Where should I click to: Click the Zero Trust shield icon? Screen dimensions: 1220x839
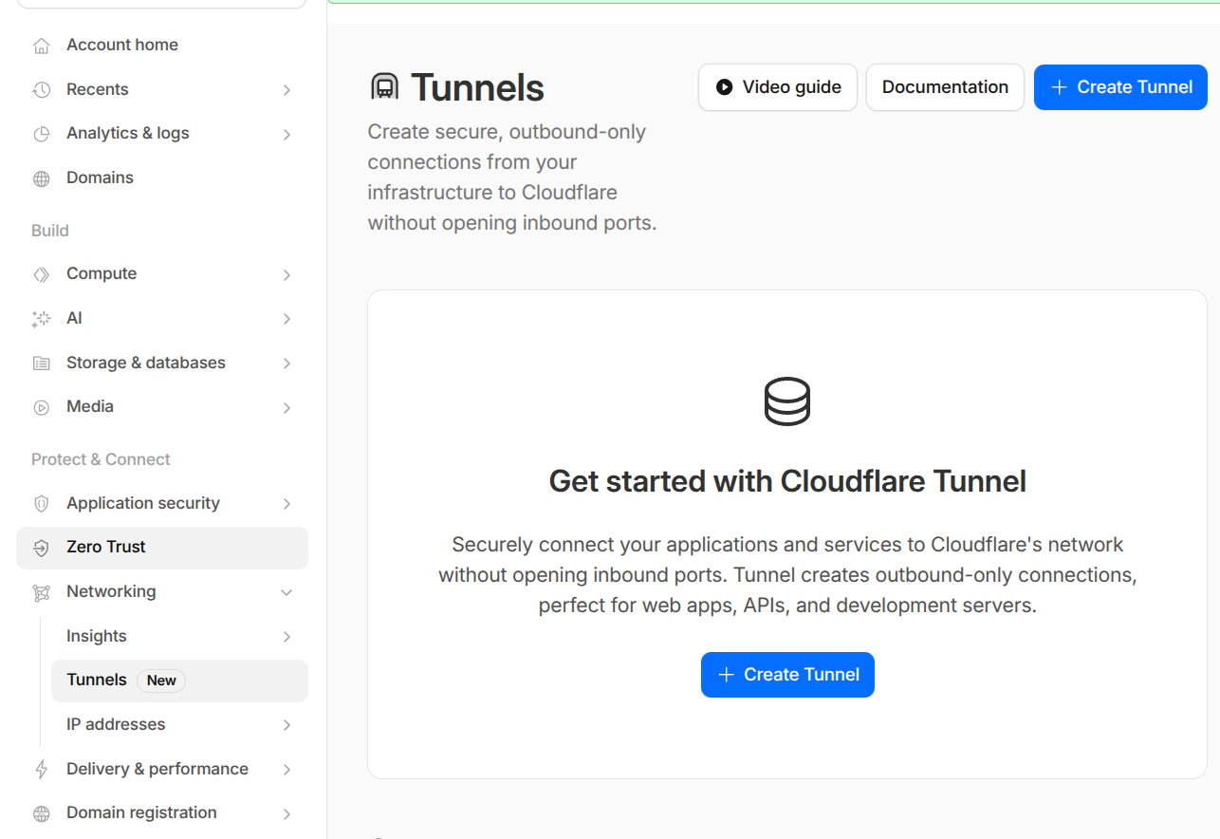[42, 548]
